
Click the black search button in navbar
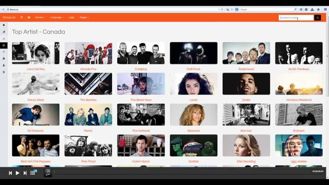(x=317, y=18)
